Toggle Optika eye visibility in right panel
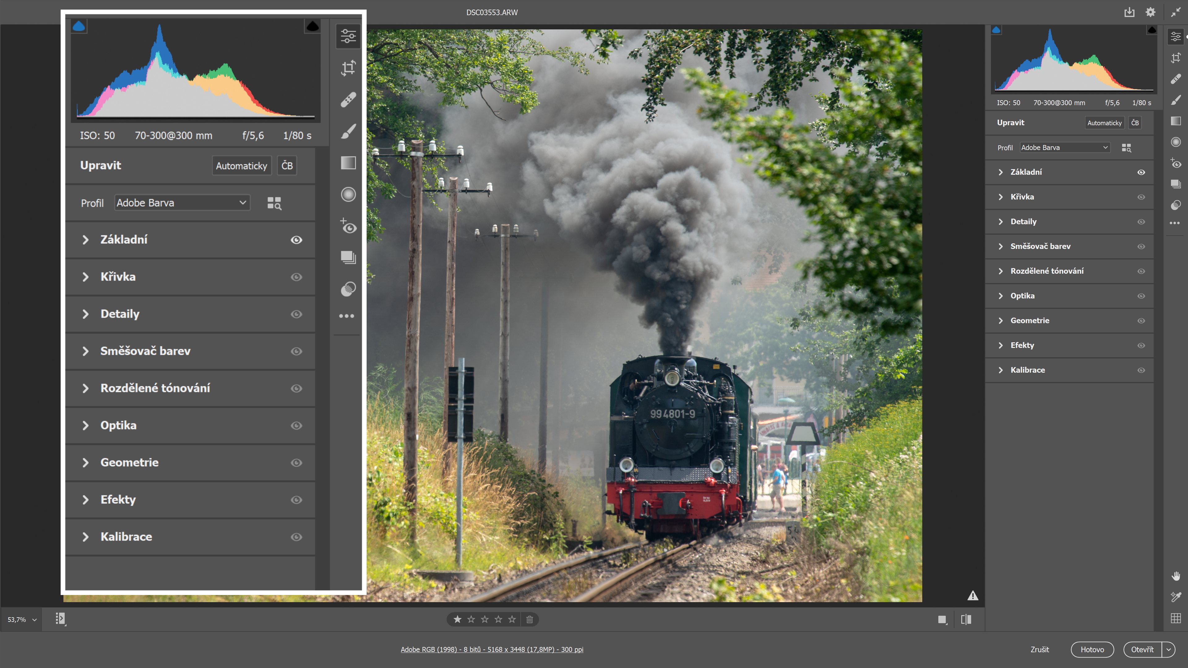The height and width of the screenshot is (668, 1188). 1141,296
